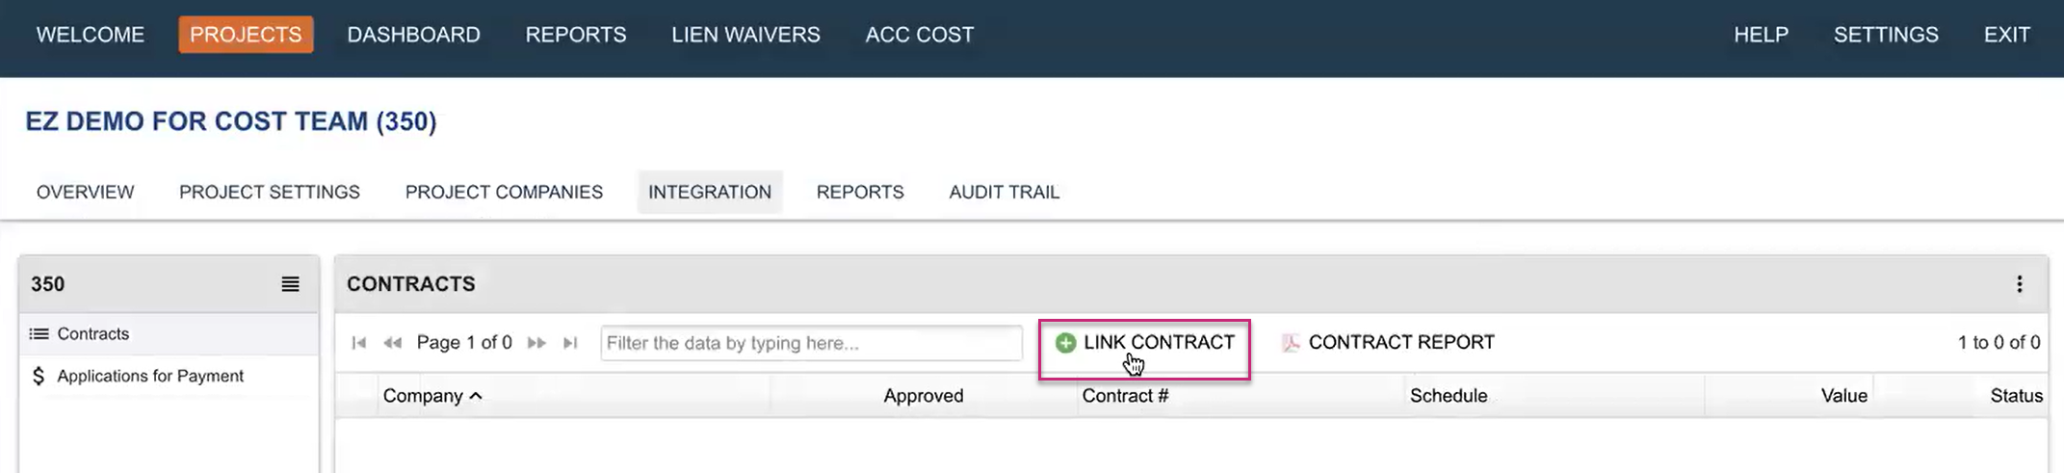Open the 350 panel hamburger menu icon
Viewport: 2064px width, 473px height.
290,284
